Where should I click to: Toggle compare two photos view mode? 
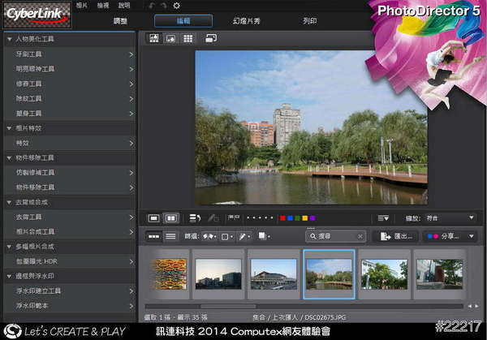click(x=170, y=218)
